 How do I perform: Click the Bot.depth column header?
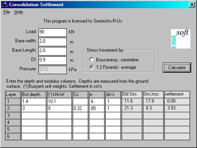click(34, 94)
